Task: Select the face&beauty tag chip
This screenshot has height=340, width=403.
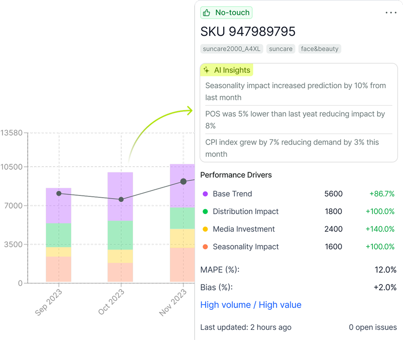Action: click(x=320, y=49)
